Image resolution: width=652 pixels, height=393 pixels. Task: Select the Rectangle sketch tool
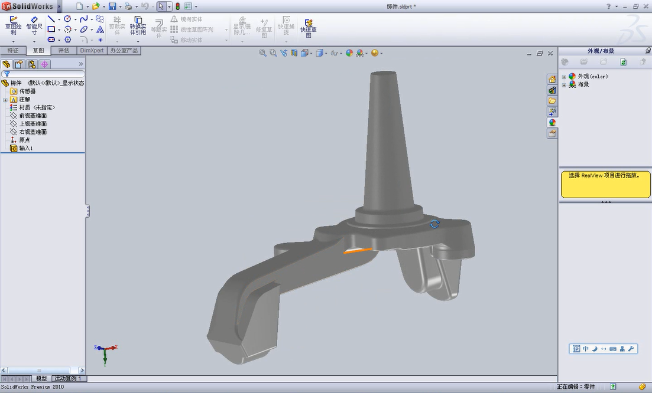tap(51, 30)
